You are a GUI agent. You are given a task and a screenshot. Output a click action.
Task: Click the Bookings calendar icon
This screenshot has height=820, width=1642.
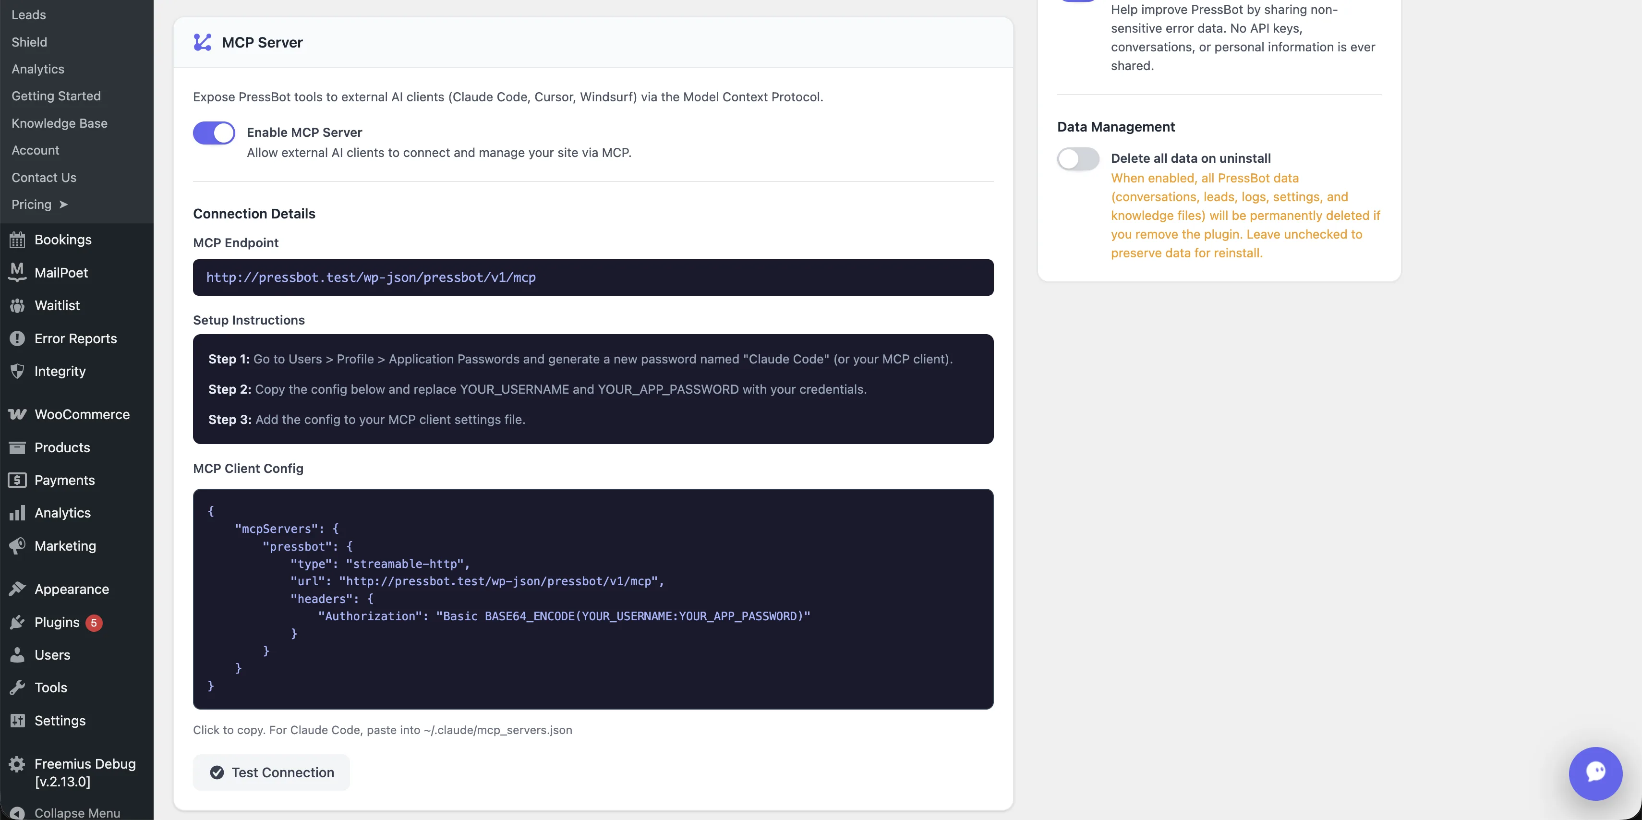[17, 240]
